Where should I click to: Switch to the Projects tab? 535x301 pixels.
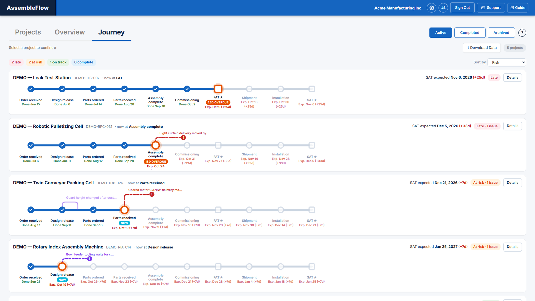(28, 32)
